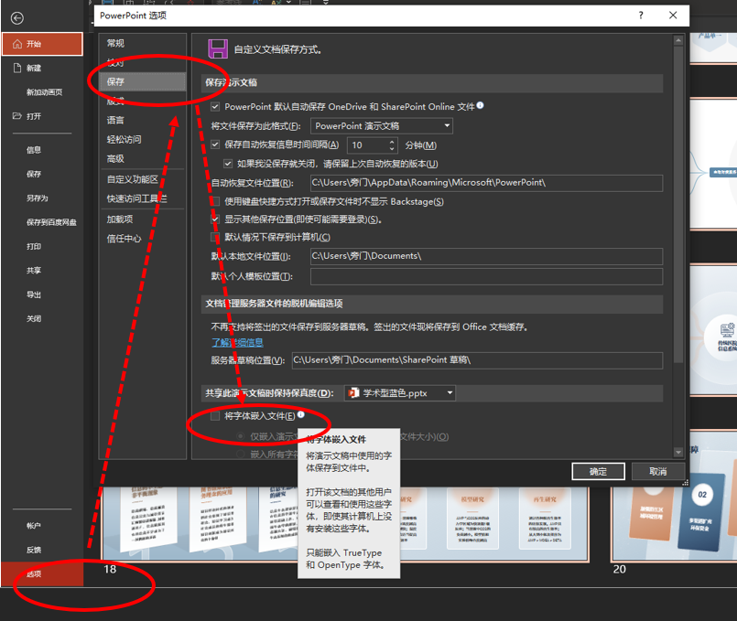The image size is (737, 621).
Task: Select the 嵌入所有字符 radio button
Action: tap(241, 454)
